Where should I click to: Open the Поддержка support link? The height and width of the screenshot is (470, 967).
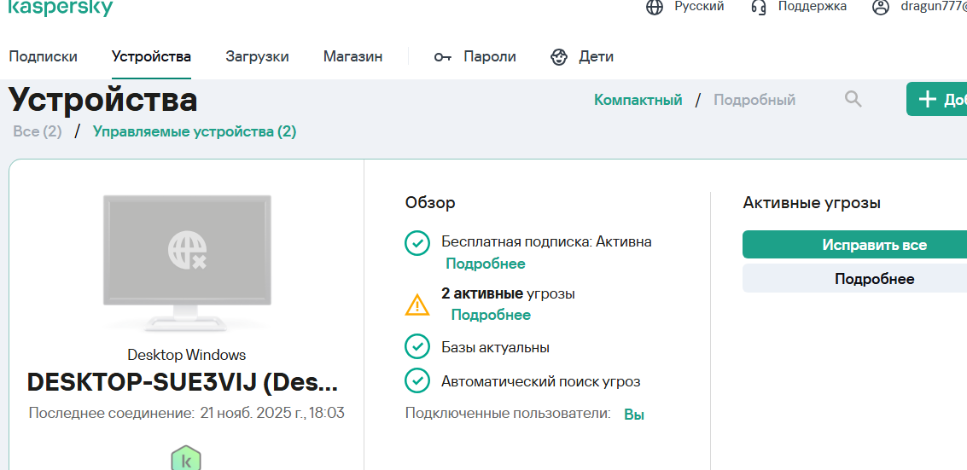click(813, 7)
